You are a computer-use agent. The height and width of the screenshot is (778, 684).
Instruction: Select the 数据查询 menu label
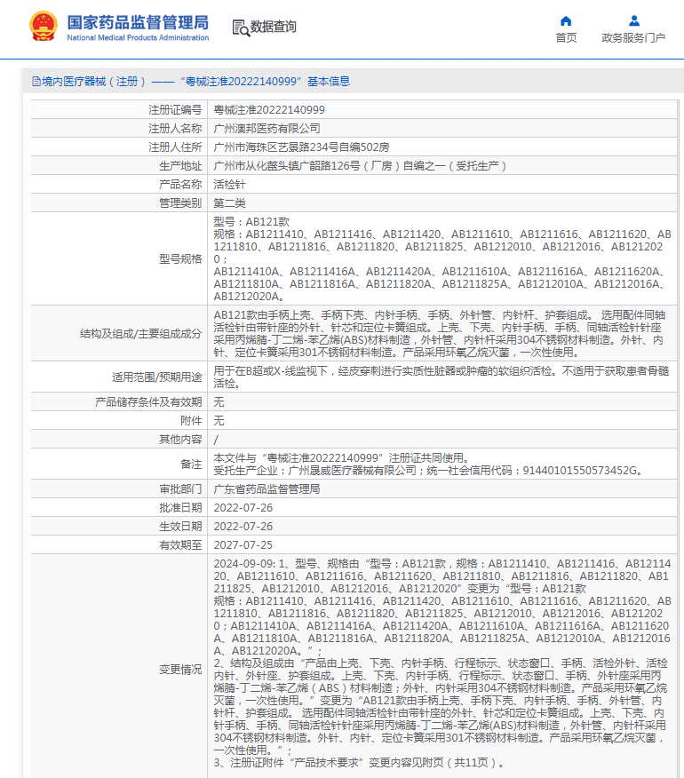[x=274, y=28]
